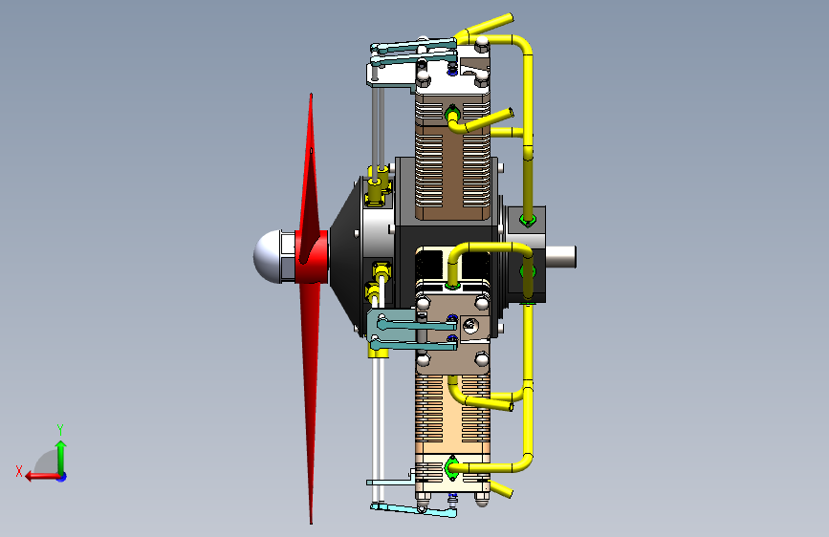Image resolution: width=829 pixels, height=537 pixels.
Task: Pick the silver spinner dome at the propeller nose
Action: pos(268,256)
